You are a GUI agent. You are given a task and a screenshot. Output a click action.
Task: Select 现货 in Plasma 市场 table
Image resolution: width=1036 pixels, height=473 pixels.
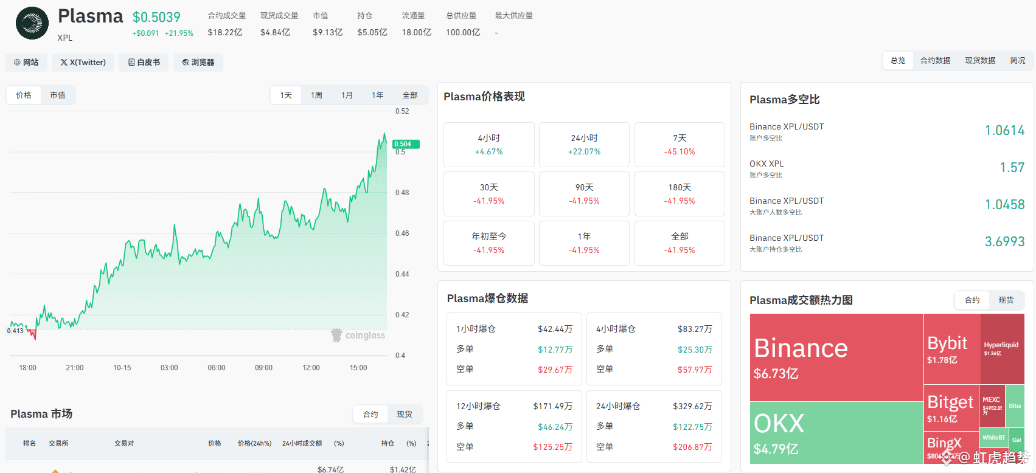405,414
